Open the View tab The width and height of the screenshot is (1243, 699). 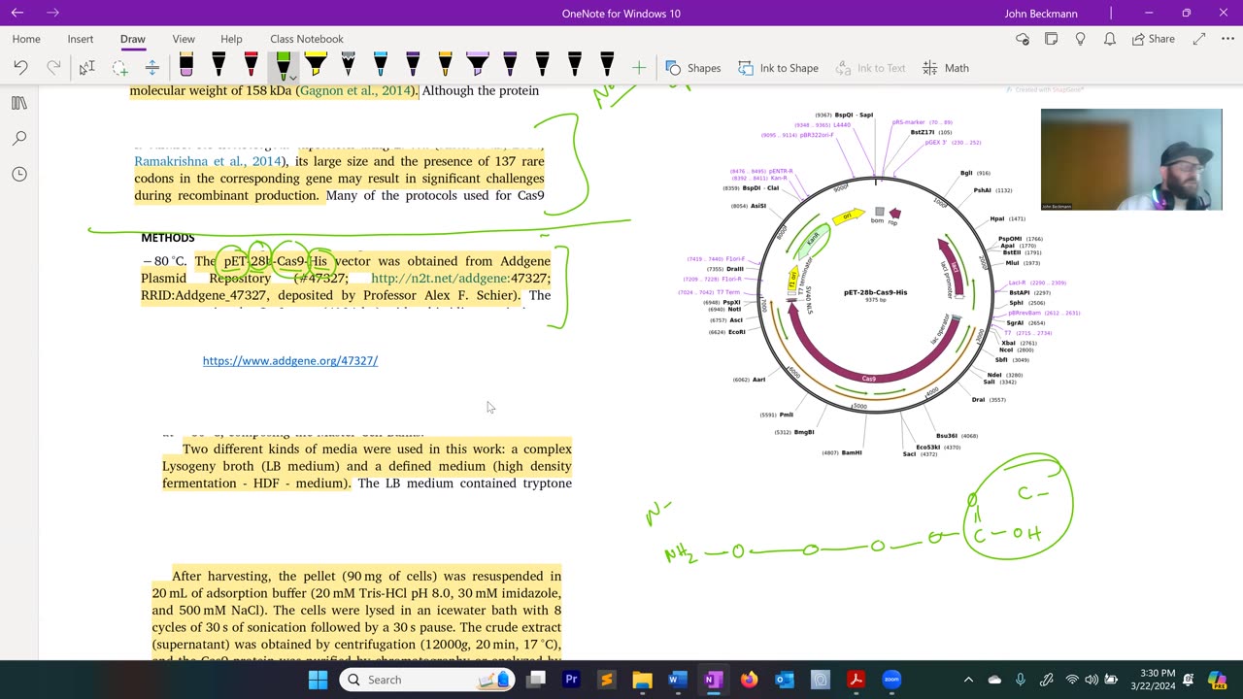pyautogui.click(x=184, y=39)
